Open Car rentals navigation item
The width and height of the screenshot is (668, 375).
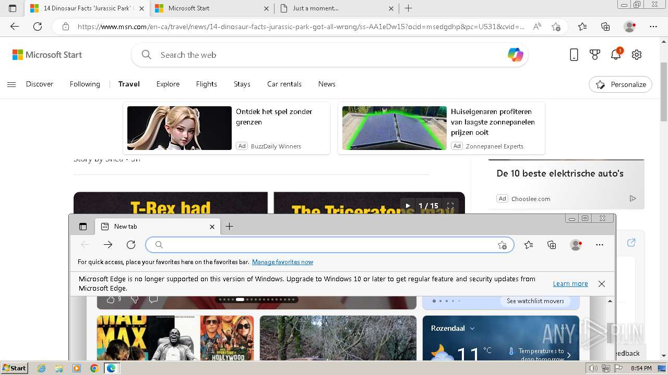click(284, 84)
